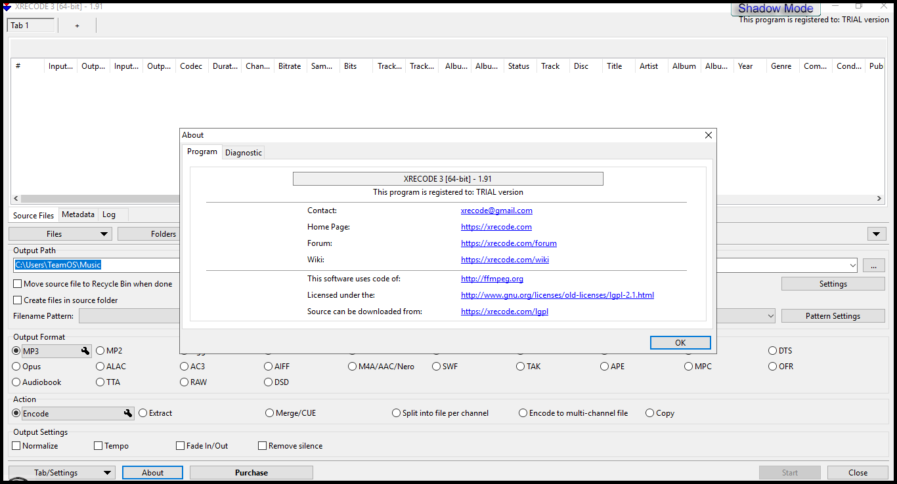The height and width of the screenshot is (484, 897).
Task: Confirm About dialog with OK
Action: pos(680,343)
